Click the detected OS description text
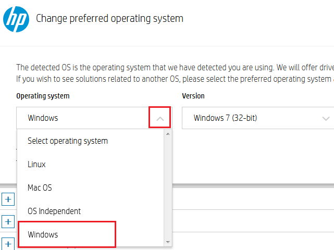The width and height of the screenshot is (334, 250). point(175,73)
